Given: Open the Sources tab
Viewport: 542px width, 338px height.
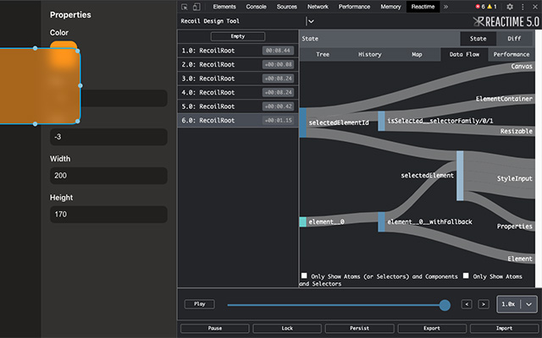Looking at the screenshot, I should click(286, 7).
